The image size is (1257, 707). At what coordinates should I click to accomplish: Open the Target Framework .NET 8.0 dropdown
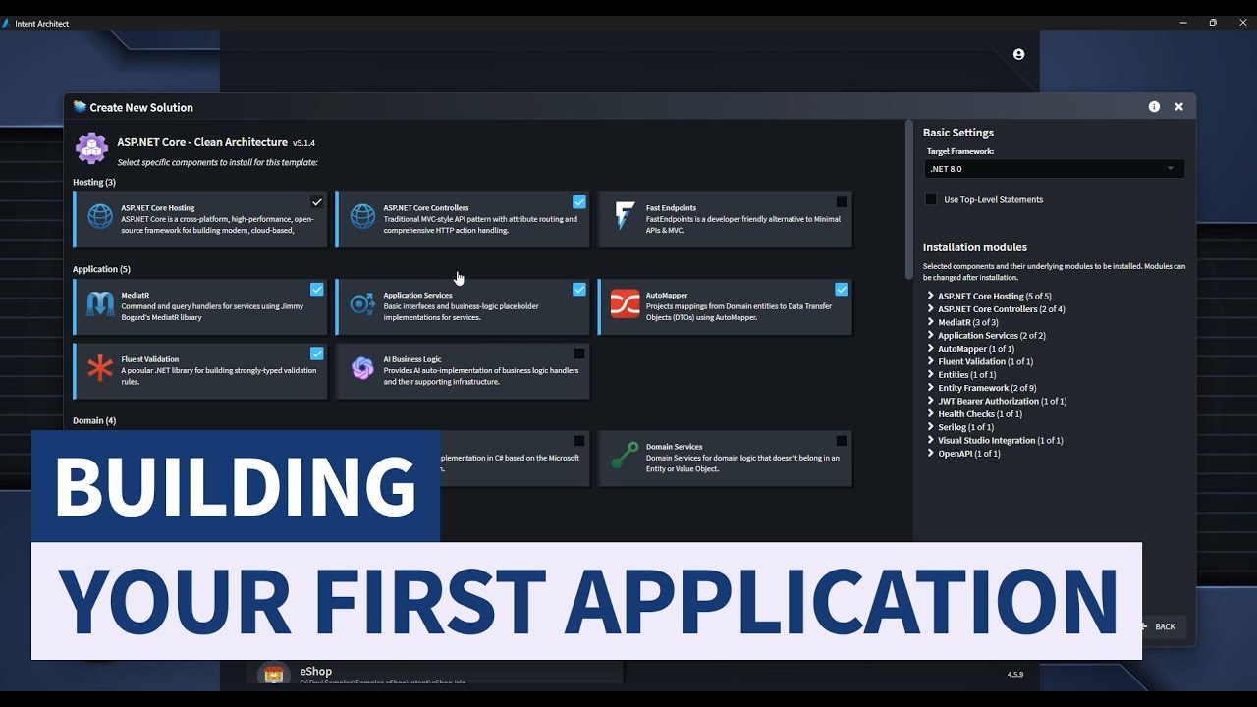(x=1054, y=169)
